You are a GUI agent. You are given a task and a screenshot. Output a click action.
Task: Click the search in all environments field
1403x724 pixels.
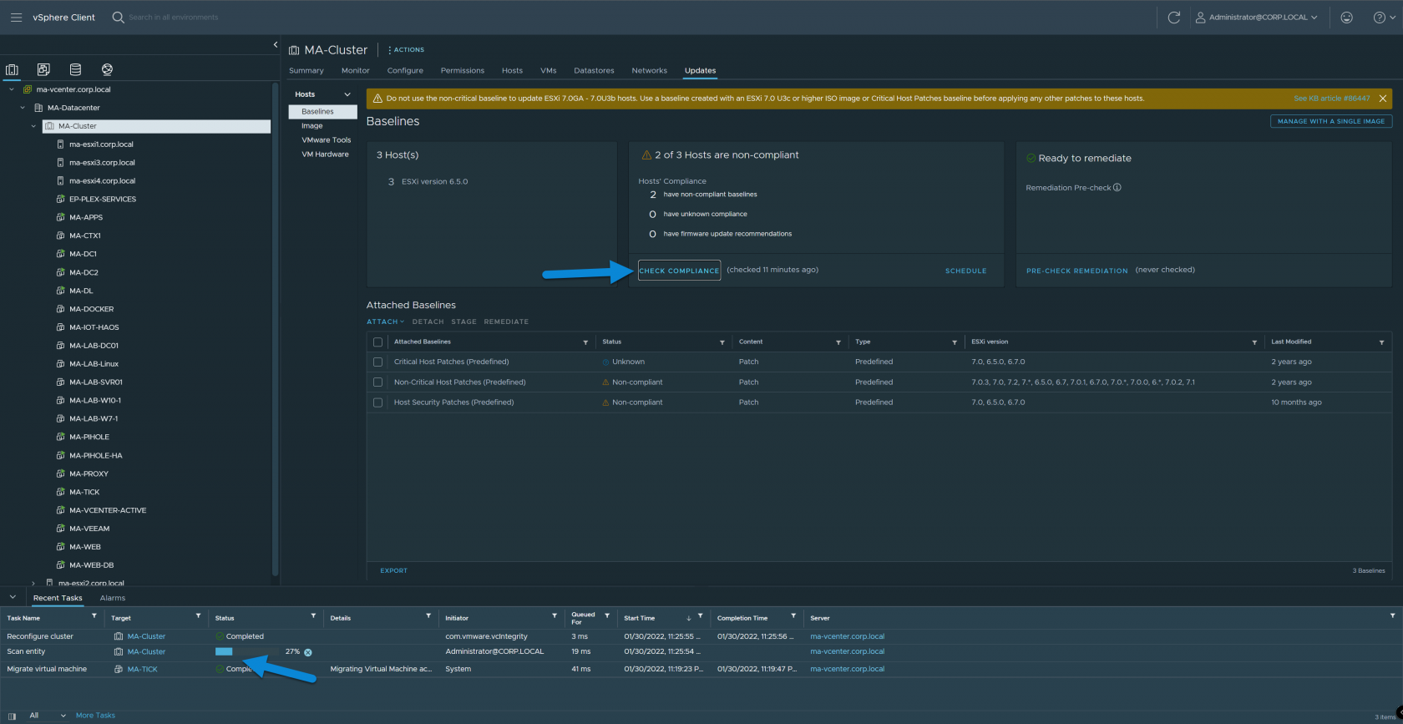pyautogui.click(x=173, y=17)
